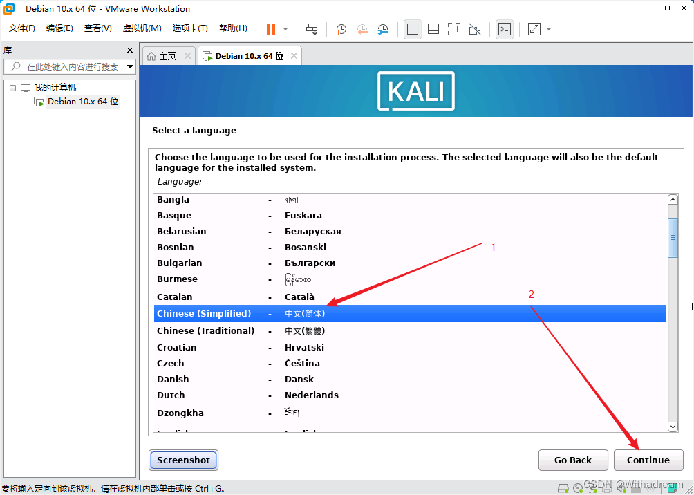Open the 编辑(E) menu
Screen dimensions: 694x495
pyautogui.click(x=59, y=28)
